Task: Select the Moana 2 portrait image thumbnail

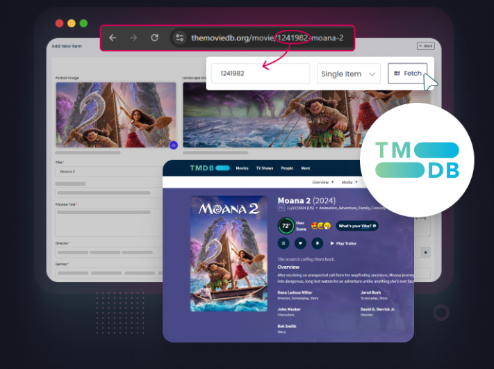Action: click(116, 115)
